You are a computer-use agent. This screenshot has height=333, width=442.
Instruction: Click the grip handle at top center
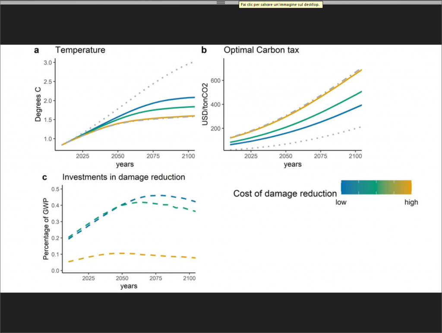221,3
